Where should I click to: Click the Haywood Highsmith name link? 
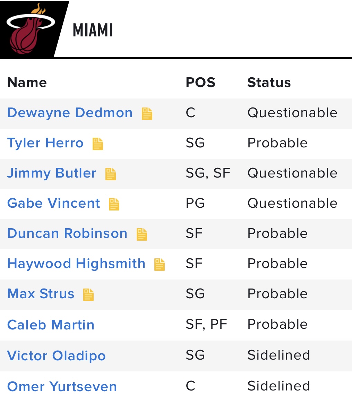(x=76, y=264)
